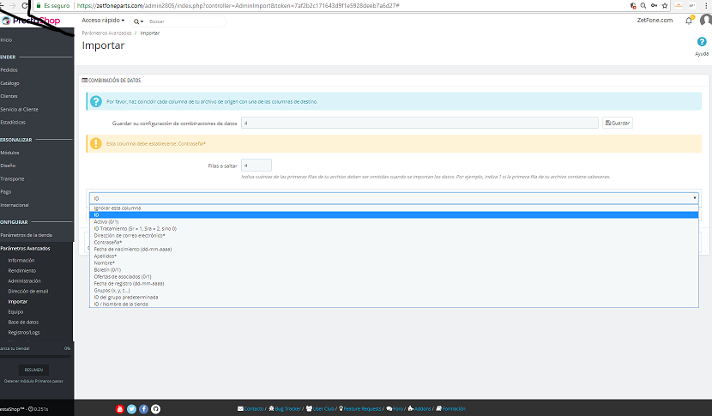Open the YouTube social link
712x416 pixels.
(119, 409)
